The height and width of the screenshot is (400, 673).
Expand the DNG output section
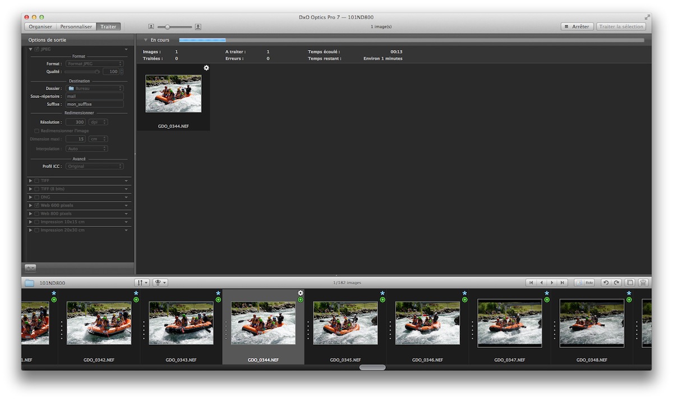(x=30, y=197)
